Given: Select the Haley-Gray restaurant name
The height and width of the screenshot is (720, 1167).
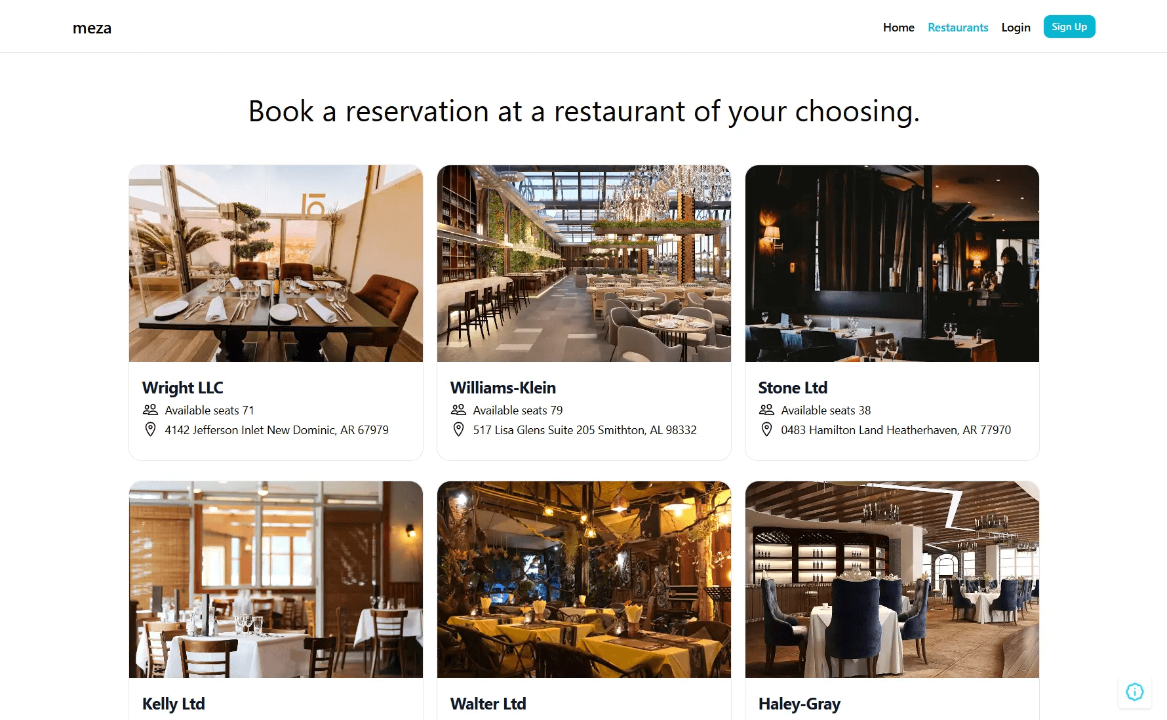Looking at the screenshot, I should point(799,704).
